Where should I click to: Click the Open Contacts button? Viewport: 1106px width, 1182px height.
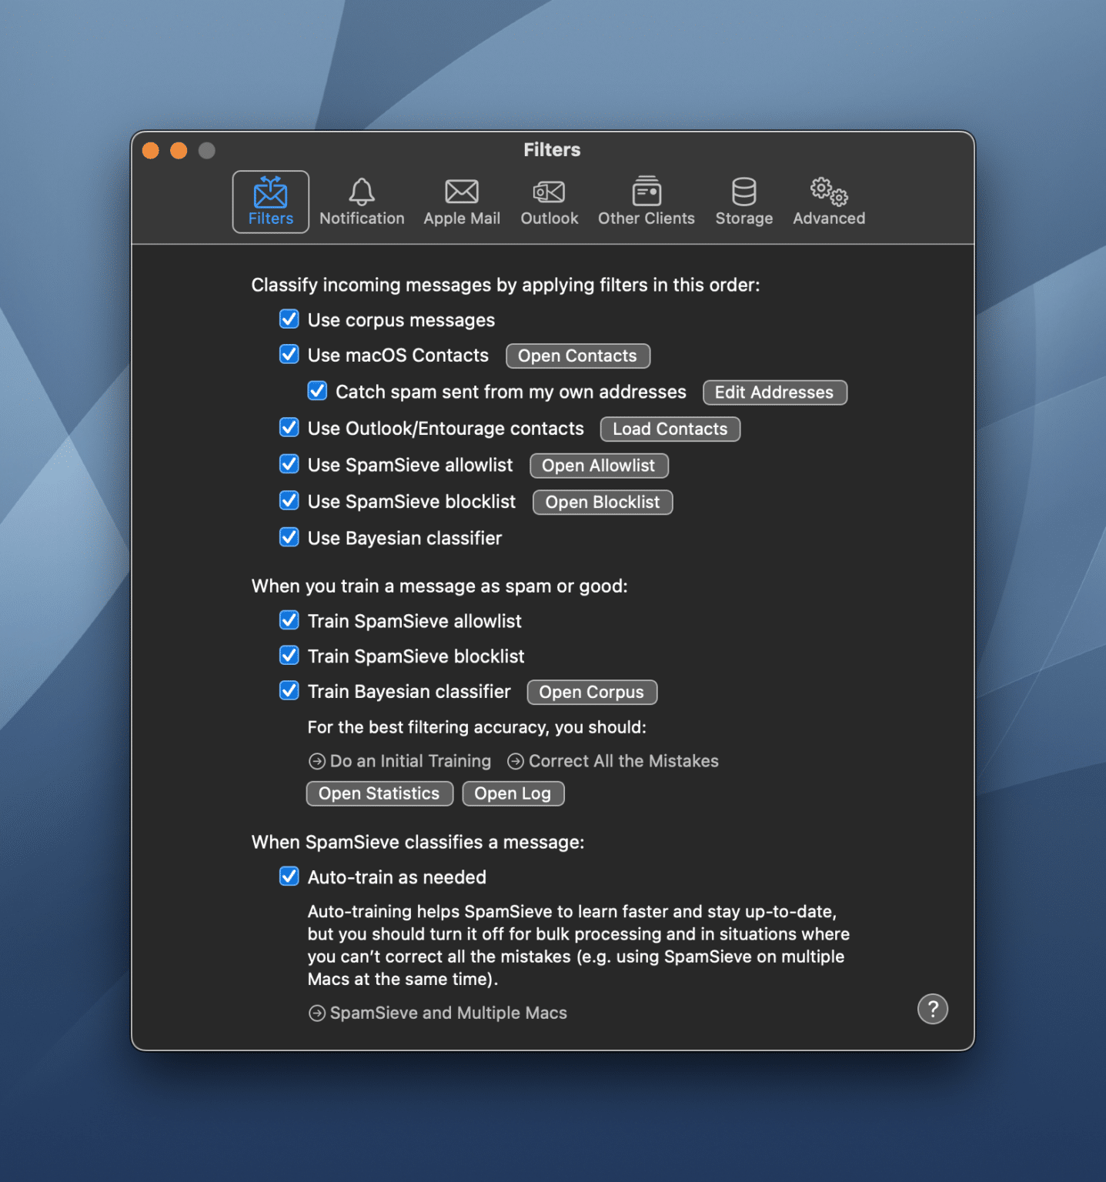point(577,355)
